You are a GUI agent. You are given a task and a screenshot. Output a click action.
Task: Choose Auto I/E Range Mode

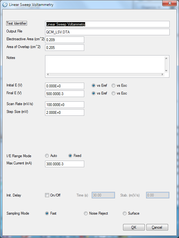pos(47,156)
